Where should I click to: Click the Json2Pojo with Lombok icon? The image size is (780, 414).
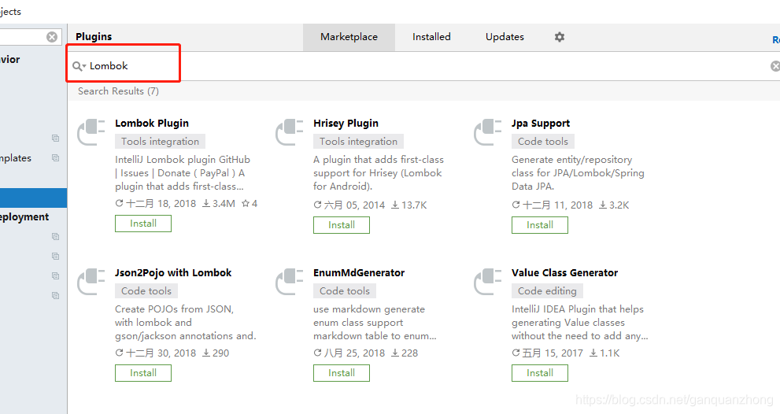[91, 282]
